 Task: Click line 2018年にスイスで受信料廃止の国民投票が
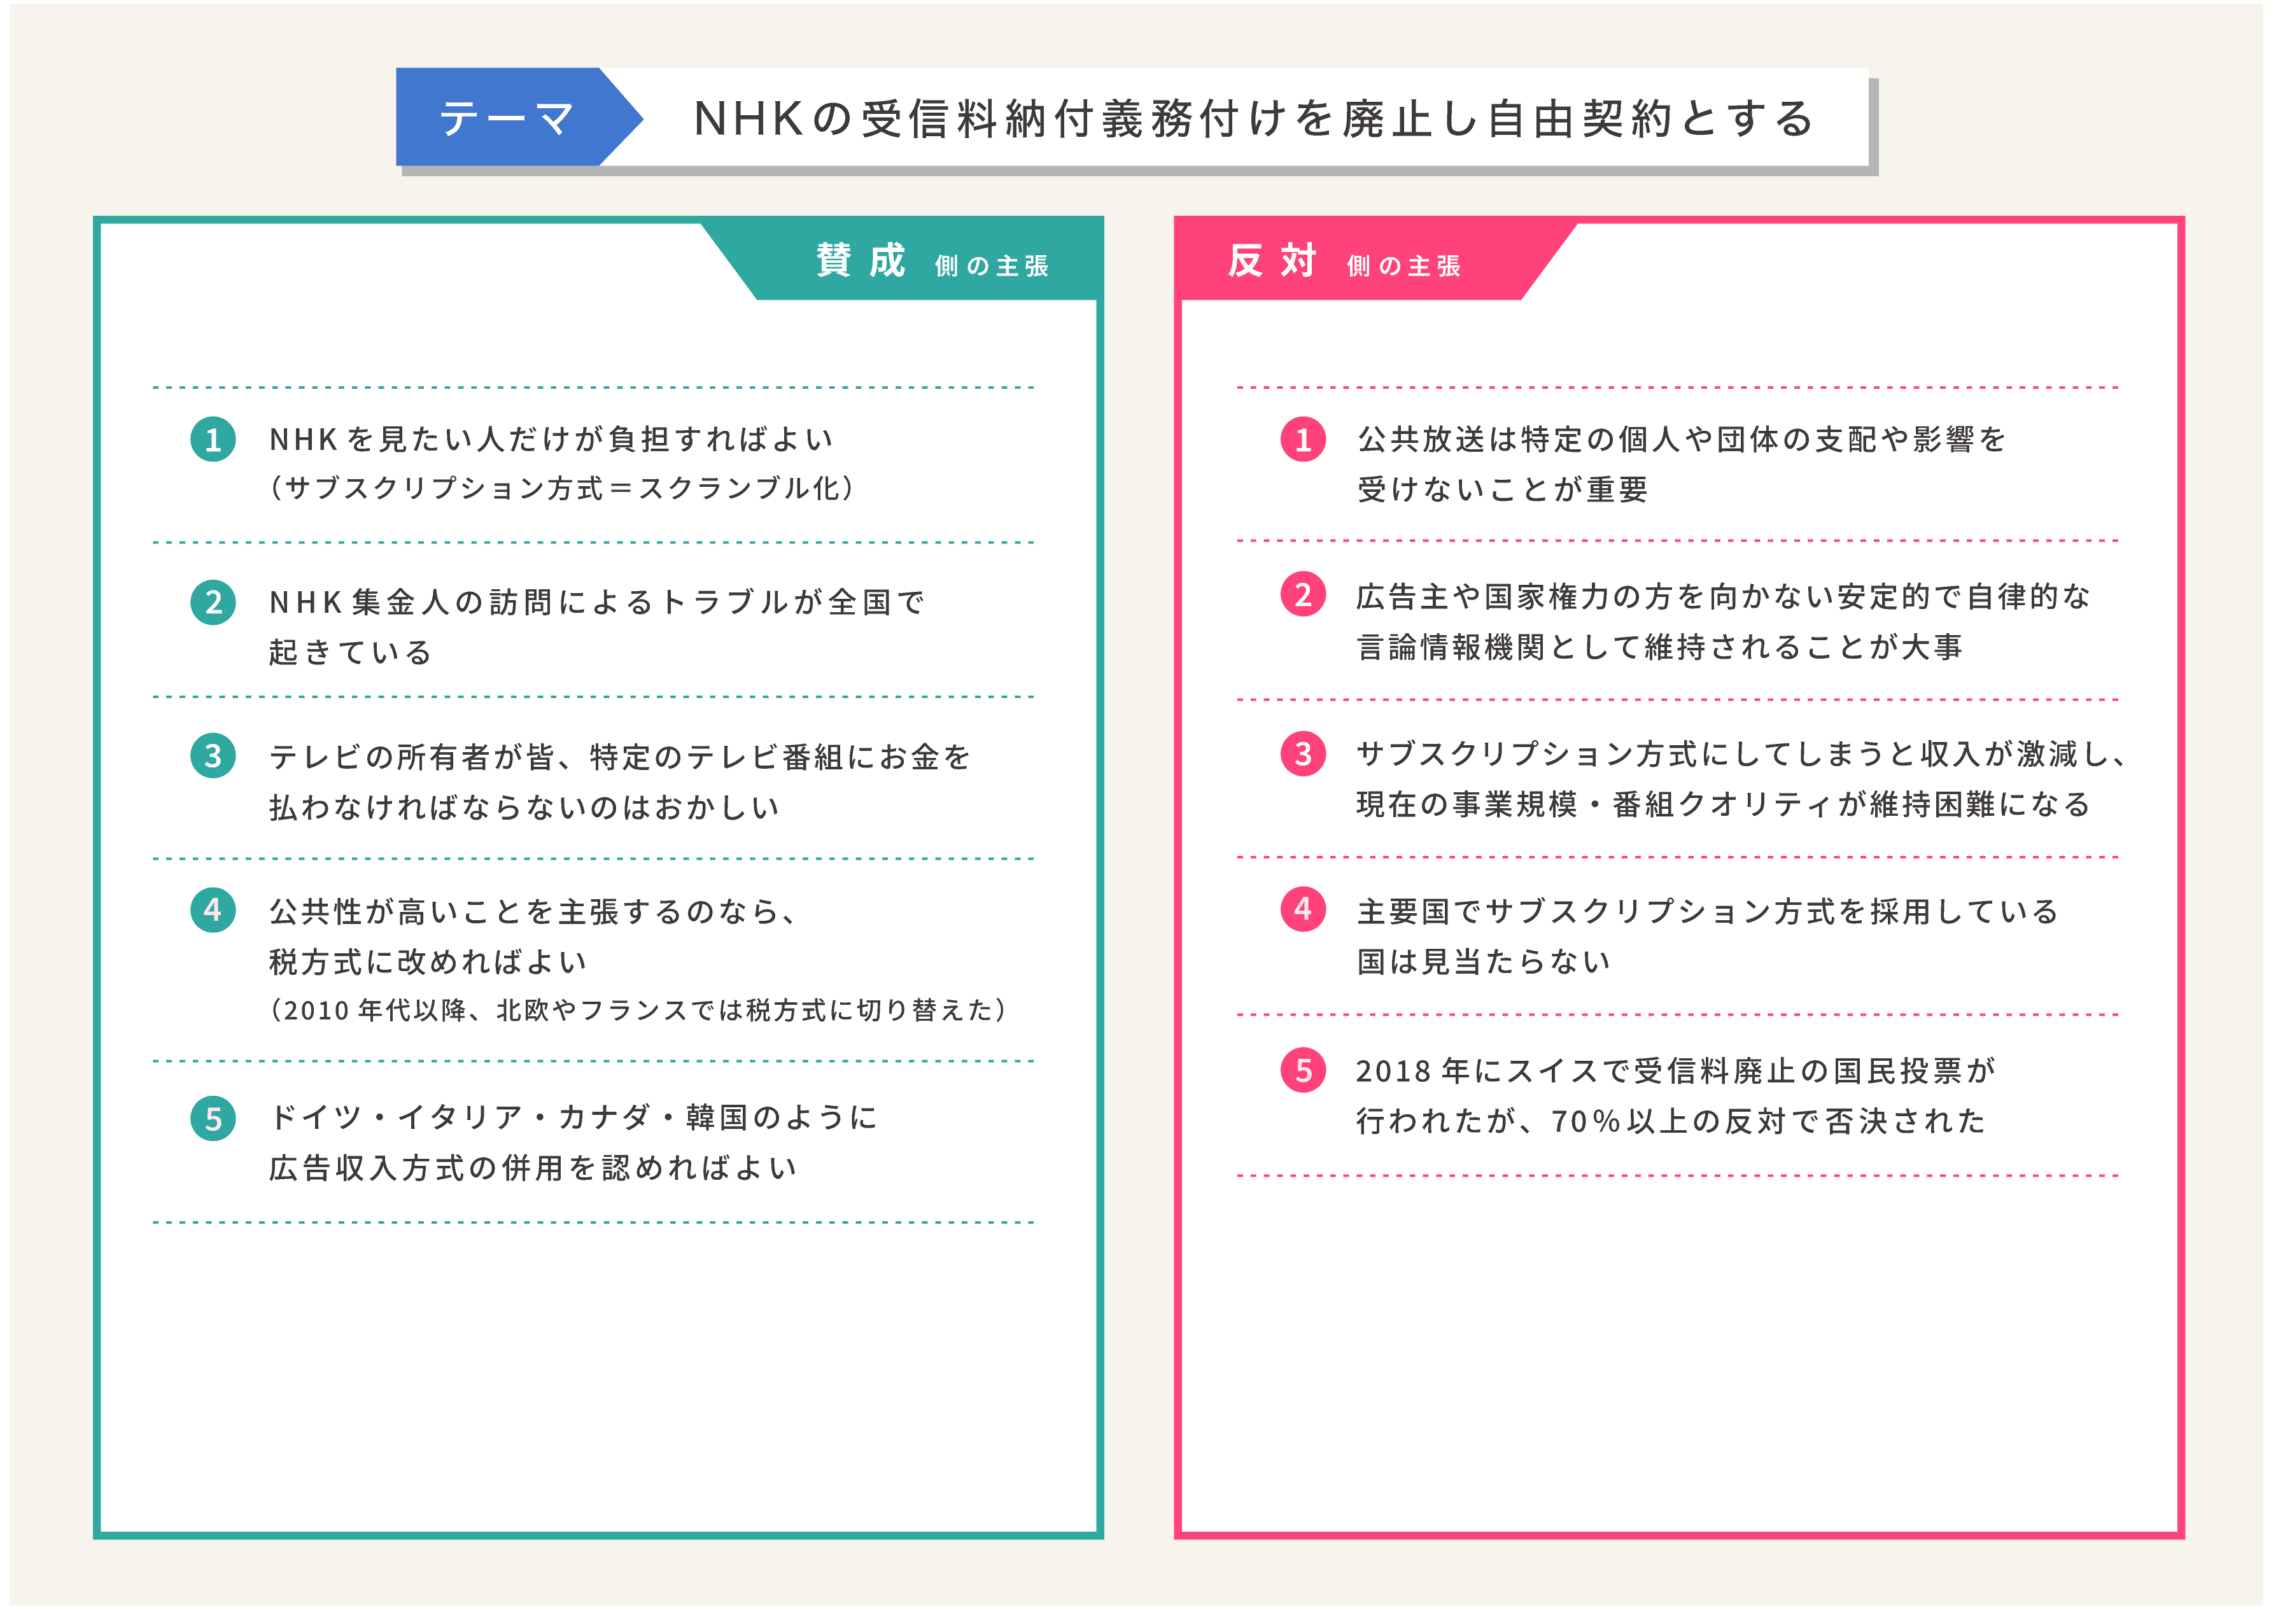pos(1675,1071)
